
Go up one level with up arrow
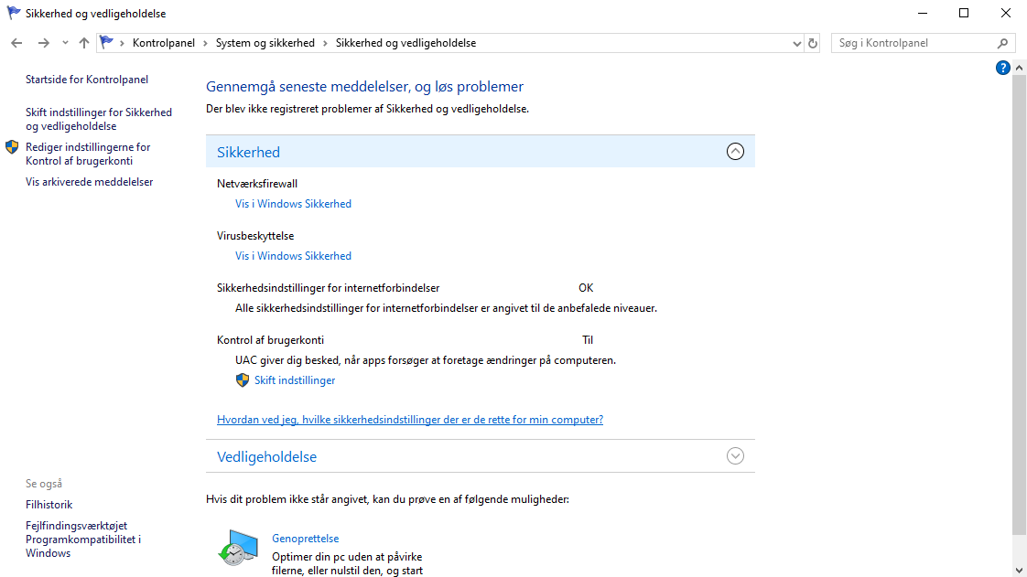click(84, 43)
